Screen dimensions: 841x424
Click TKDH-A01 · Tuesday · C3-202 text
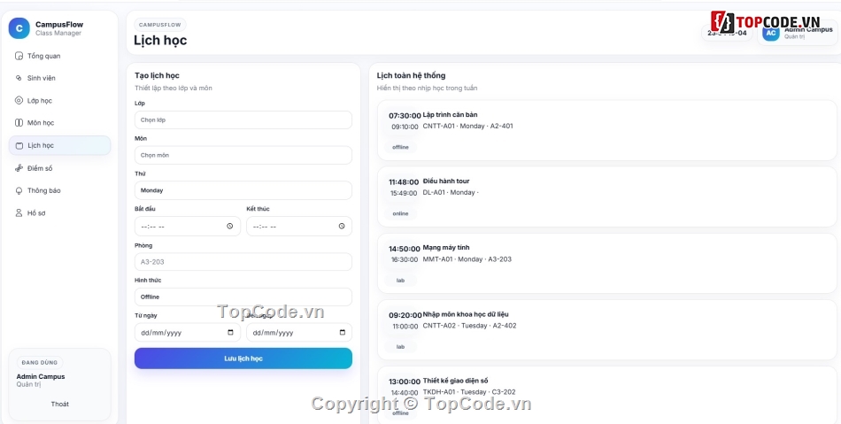coord(469,392)
